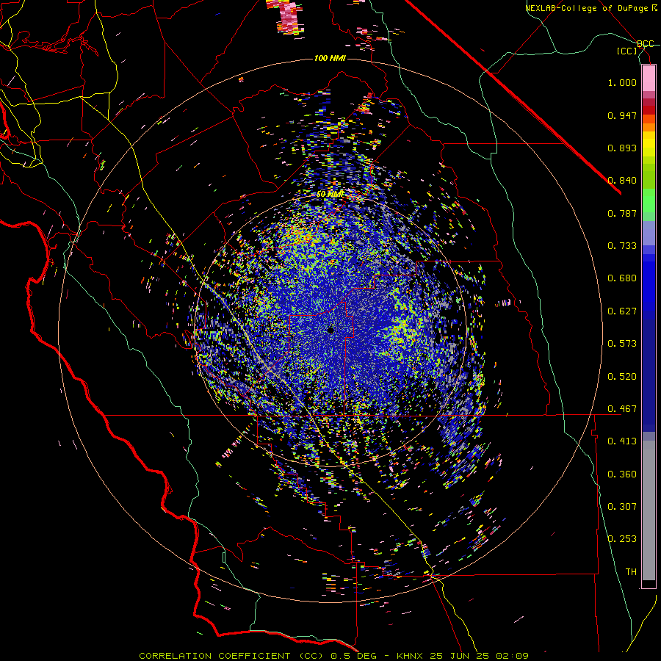The height and width of the screenshot is (661, 661).
Task: Select the 0.360 scale value
Action: point(622,474)
